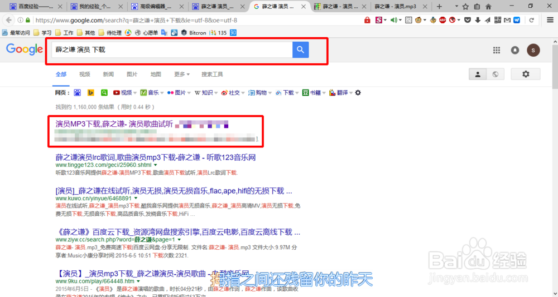Image resolution: width=558 pixels, height=297 pixels.
Task: Switch to the 图片 search tab
Action: click(x=132, y=74)
